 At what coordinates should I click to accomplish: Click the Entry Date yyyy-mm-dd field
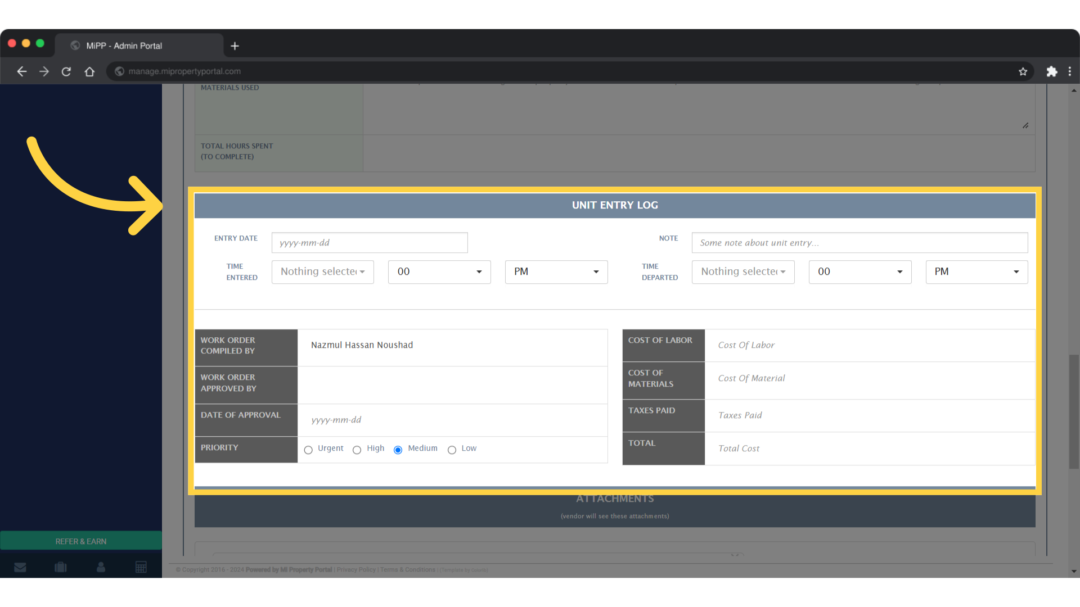369,242
